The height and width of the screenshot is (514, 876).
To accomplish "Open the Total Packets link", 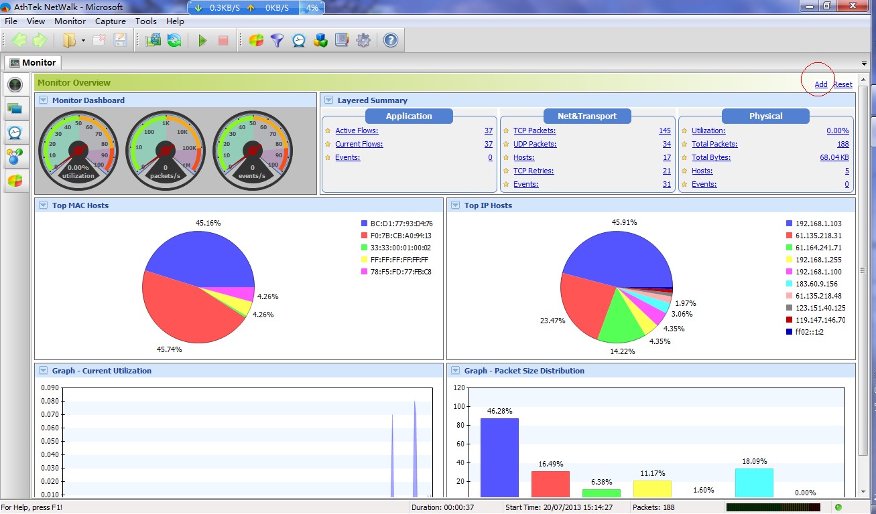I will pyautogui.click(x=714, y=145).
